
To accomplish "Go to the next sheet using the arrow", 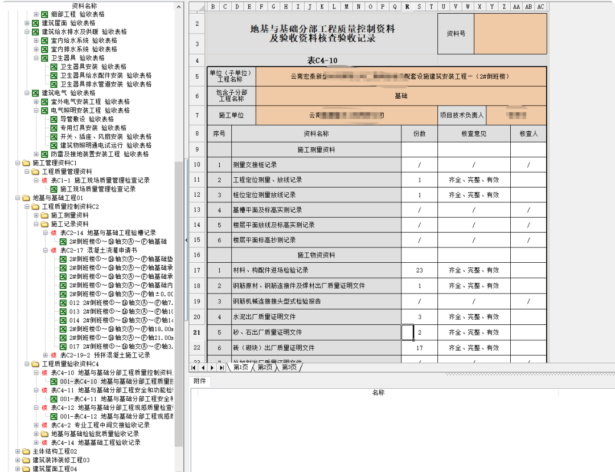I will [212, 368].
